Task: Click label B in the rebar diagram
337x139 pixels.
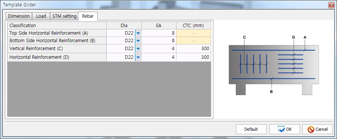Action: [x=271, y=92]
